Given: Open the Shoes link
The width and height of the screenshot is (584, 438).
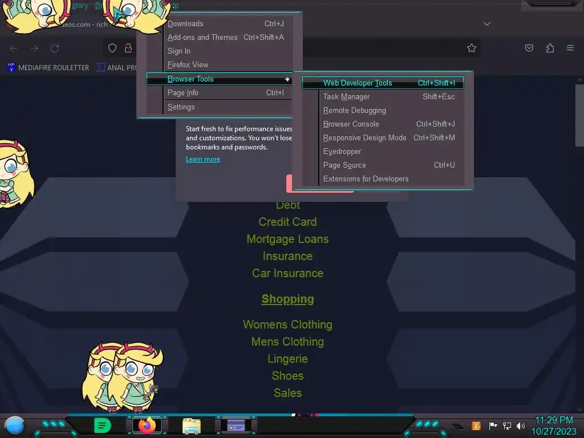Looking at the screenshot, I should click(x=287, y=376).
